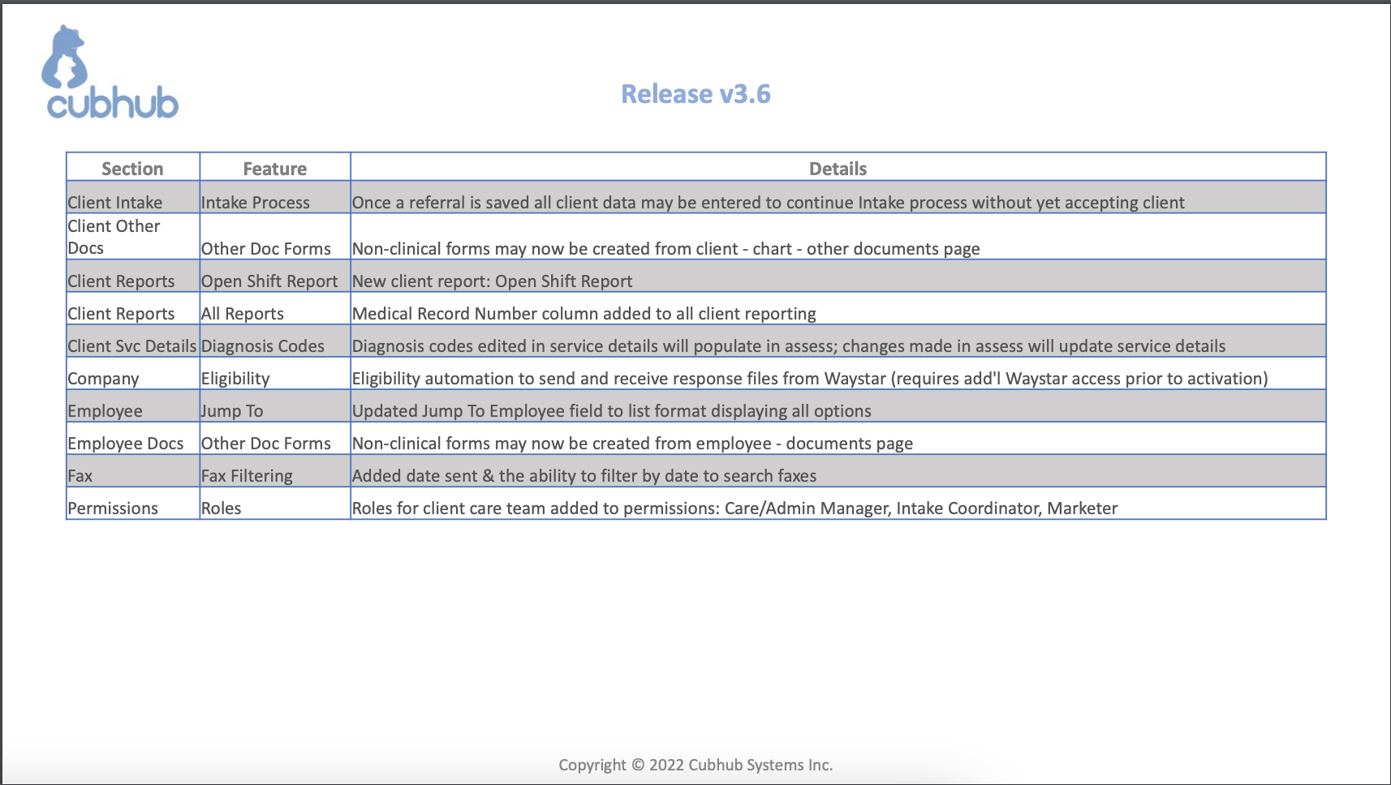Select the 'Permissions' section cell
This screenshot has width=1391, height=785.
pyautogui.click(x=133, y=504)
